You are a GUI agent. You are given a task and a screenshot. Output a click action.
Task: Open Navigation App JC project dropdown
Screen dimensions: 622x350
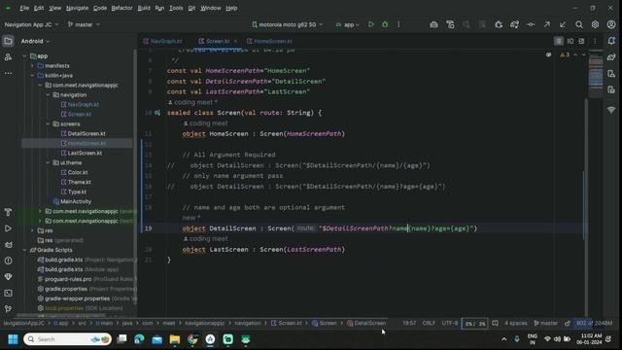(31, 24)
